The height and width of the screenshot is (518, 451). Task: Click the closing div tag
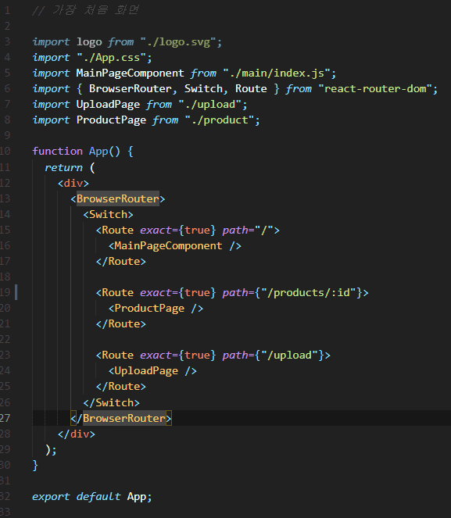tap(77, 434)
